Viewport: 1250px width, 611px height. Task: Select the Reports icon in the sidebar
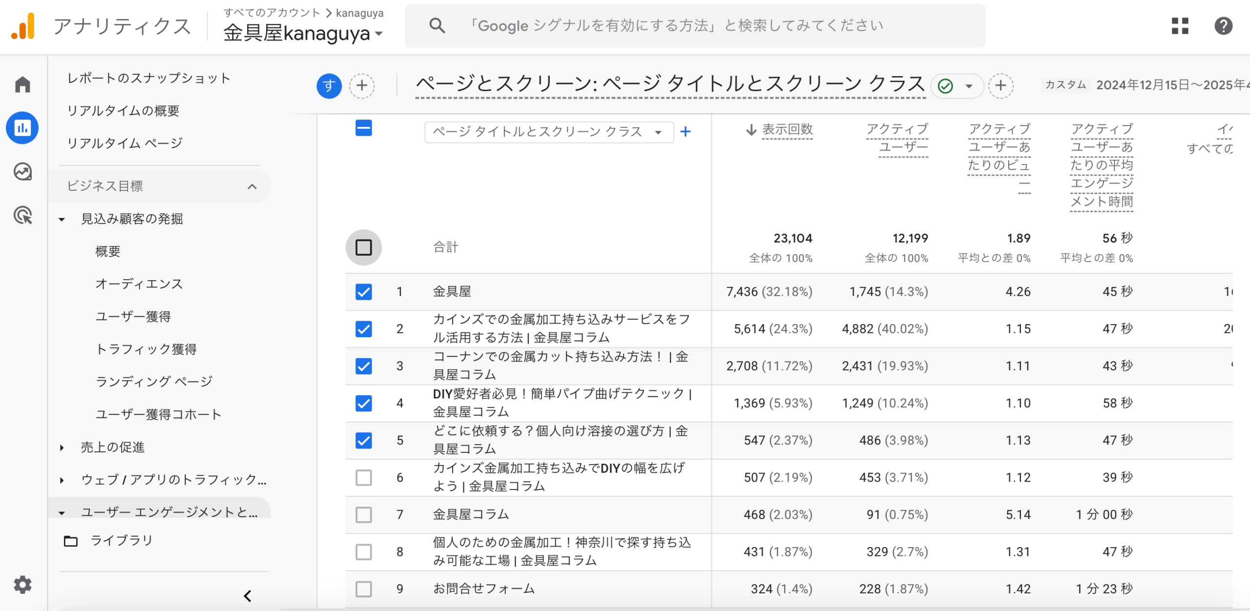(x=22, y=128)
